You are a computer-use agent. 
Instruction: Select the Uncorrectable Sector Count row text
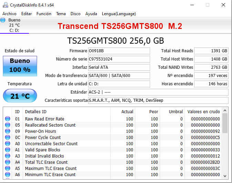[x=51, y=144]
